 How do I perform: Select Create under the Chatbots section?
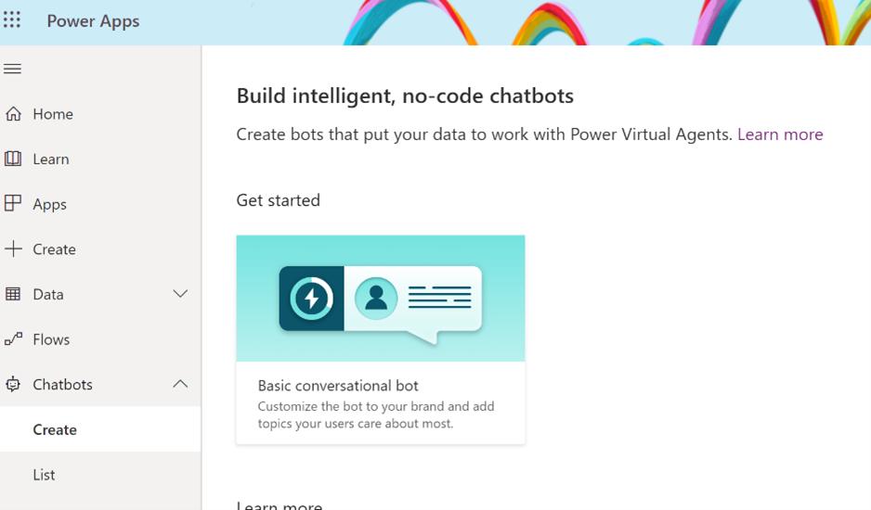click(55, 429)
